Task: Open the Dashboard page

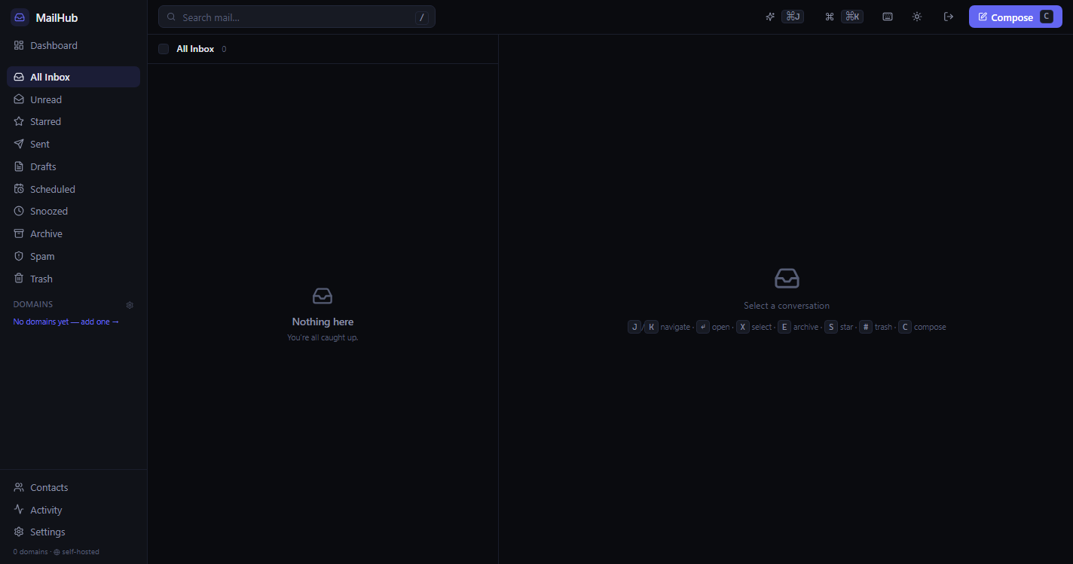Action: [73, 46]
